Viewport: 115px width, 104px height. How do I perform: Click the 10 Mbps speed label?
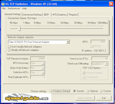51,23
